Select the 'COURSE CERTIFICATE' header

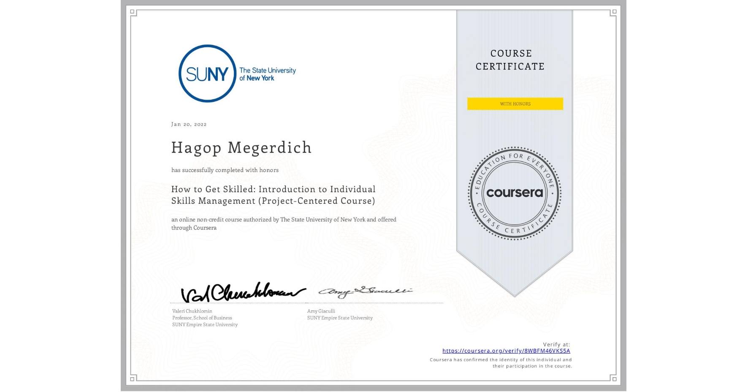pyautogui.click(x=510, y=60)
